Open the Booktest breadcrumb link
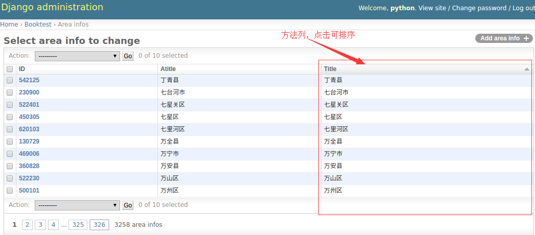Image resolution: width=535 pixels, height=235 pixels. click(38, 25)
